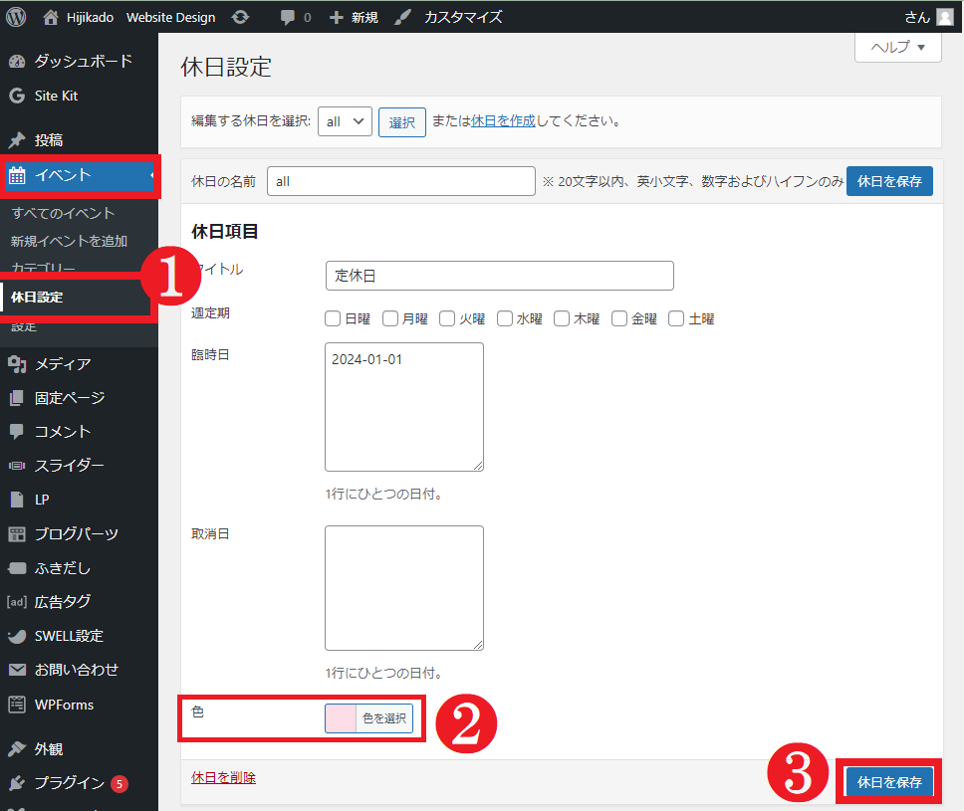The width and height of the screenshot is (964, 811).
Task: Click the 休日の名前 text field
Action: (400, 181)
